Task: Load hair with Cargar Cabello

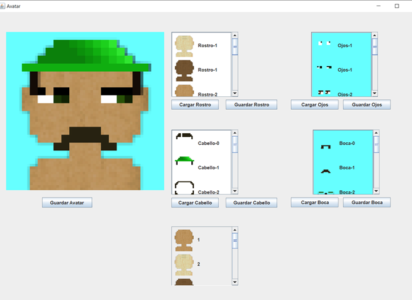Action: [x=195, y=202]
